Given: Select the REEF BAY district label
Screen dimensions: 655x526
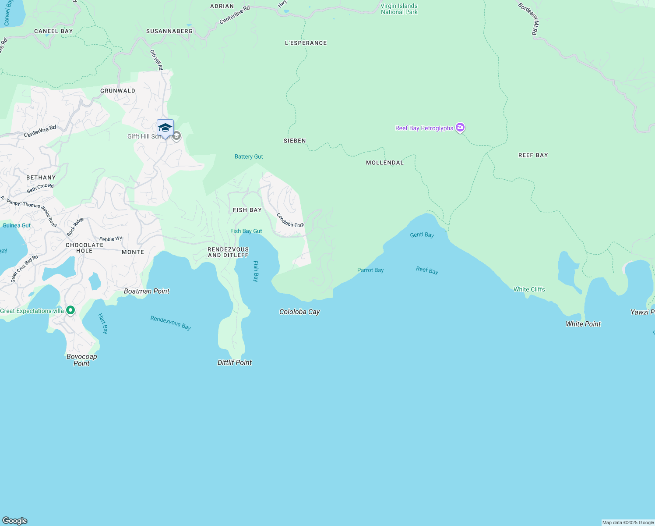Looking at the screenshot, I should 533,155.
